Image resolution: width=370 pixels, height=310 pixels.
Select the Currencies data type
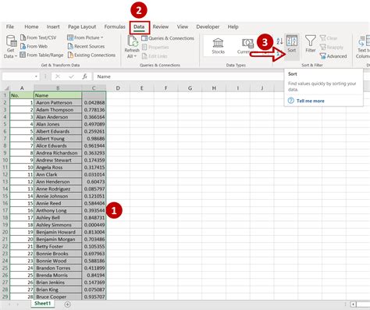point(246,46)
